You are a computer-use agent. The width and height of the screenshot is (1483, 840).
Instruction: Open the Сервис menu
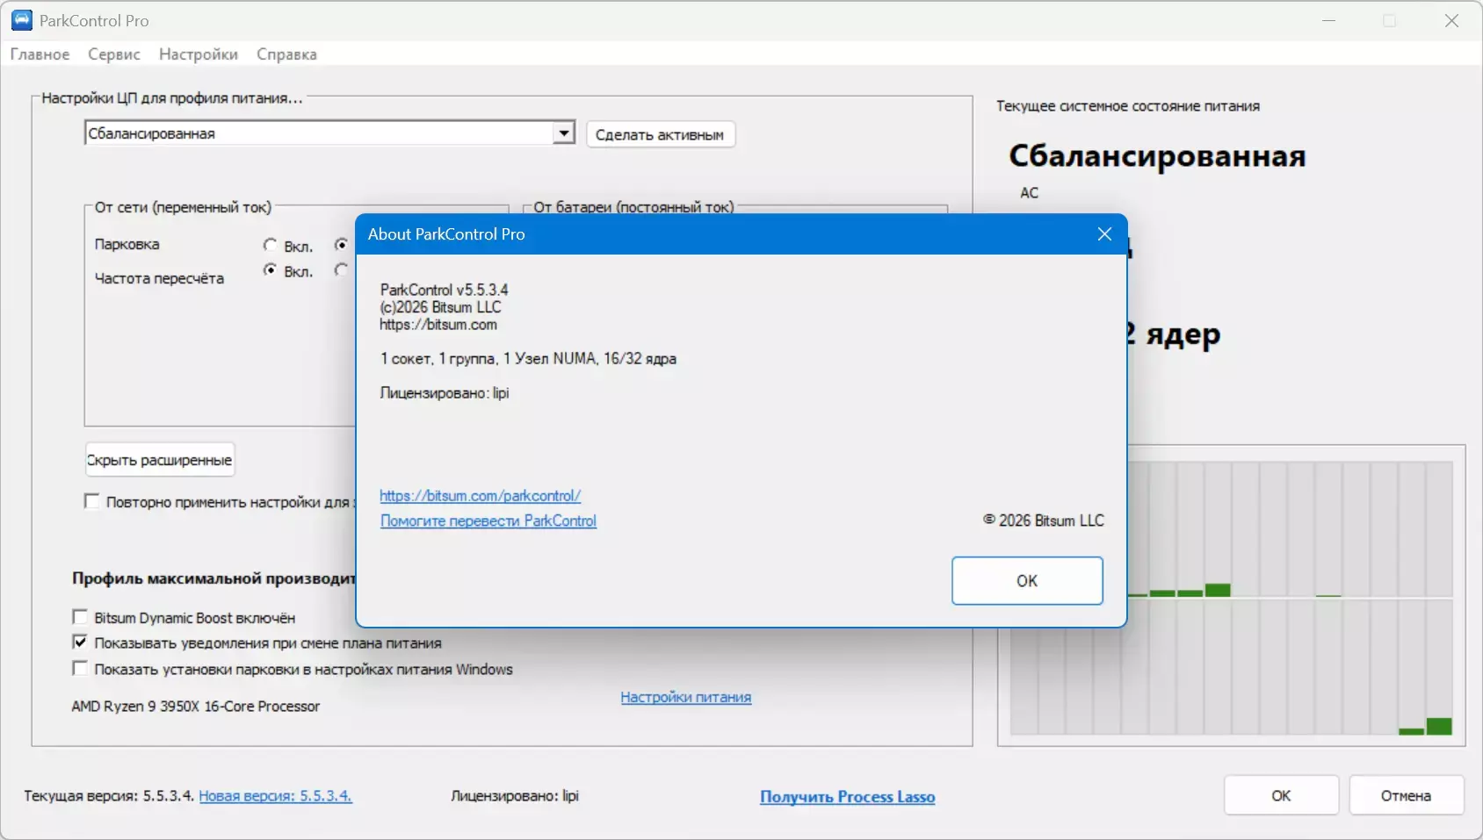click(114, 54)
